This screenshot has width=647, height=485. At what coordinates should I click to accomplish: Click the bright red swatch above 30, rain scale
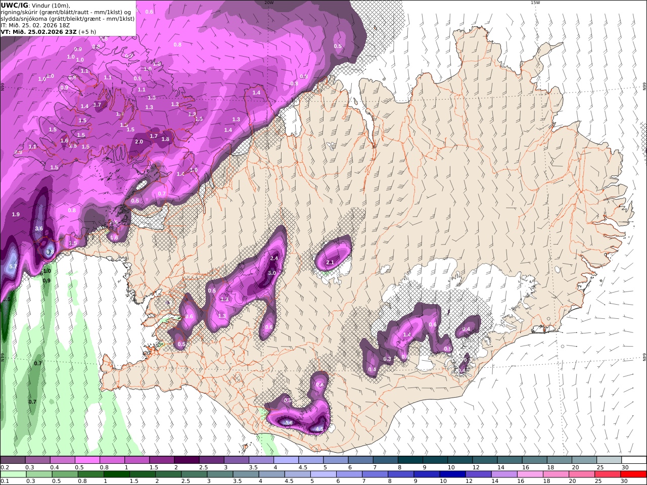634,474
